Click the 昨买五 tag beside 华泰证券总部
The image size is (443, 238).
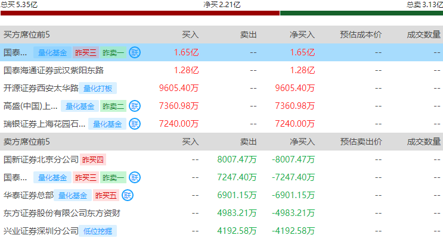[x=106, y=195]
